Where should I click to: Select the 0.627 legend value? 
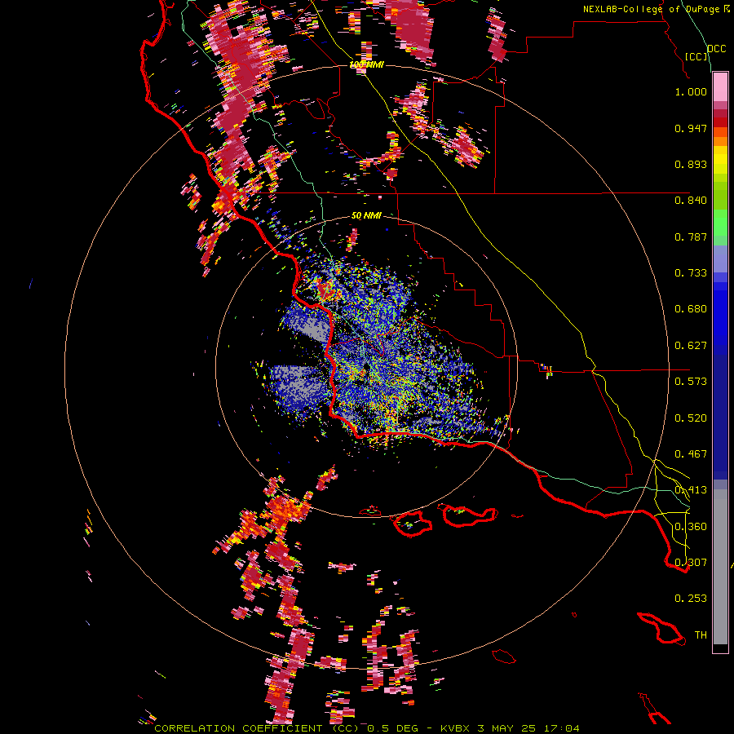[691, 346]
